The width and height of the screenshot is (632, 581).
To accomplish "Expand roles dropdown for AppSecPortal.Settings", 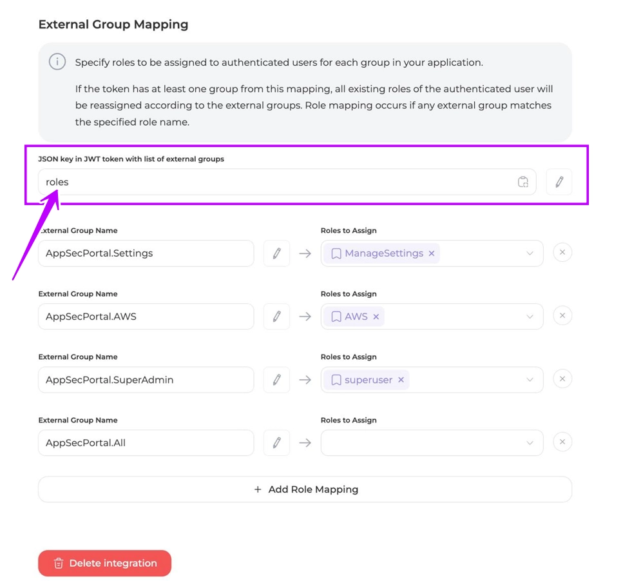I will tap(530, 253).
